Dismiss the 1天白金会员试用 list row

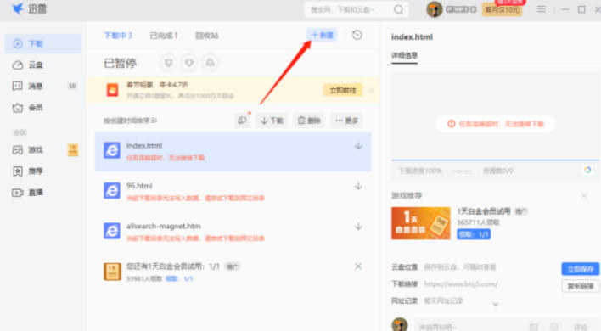pos(358,266)
